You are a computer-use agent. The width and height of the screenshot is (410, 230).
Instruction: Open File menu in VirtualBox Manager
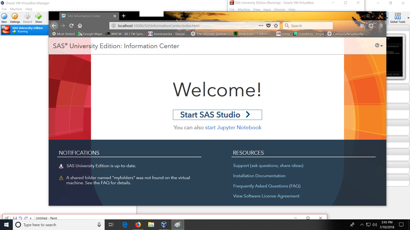pos(4,9)
